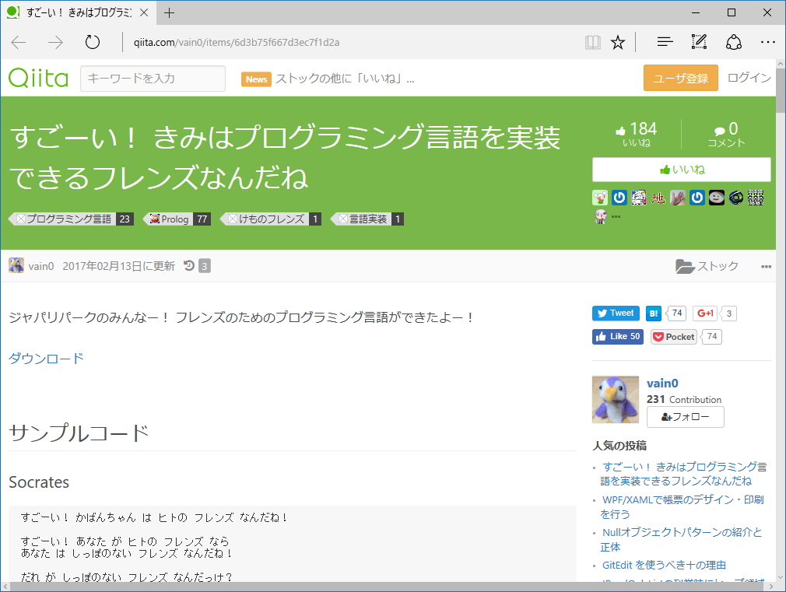The height and width of the screenshot is (592, 786).
Task: Click the G+1 share icon
Action: coord(704,313)
